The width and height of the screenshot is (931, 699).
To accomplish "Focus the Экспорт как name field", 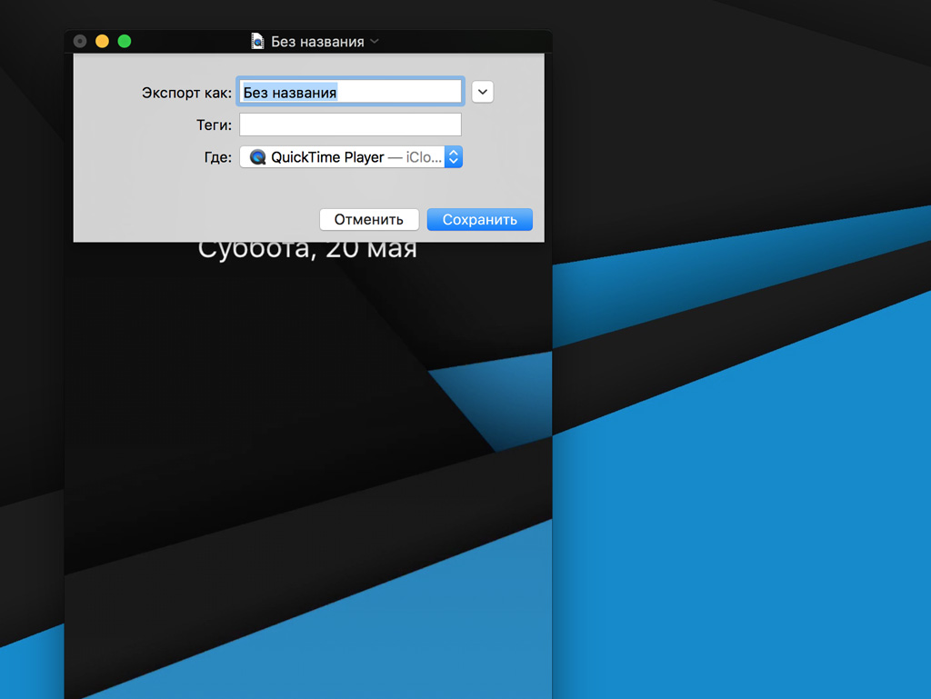I will [x=350, y=92].
